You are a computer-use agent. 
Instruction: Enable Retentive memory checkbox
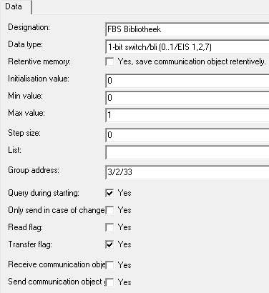[109, 62]
